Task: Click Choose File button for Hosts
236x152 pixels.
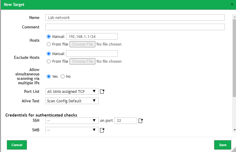Action: [83, 44]
